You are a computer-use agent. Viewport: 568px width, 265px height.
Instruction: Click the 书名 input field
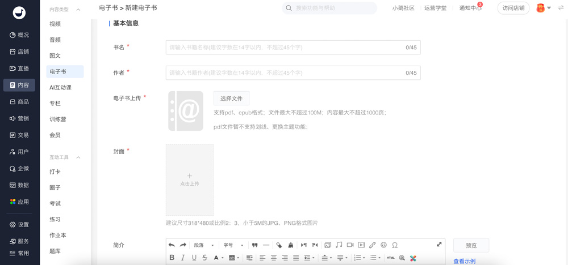tap(284, 48)
